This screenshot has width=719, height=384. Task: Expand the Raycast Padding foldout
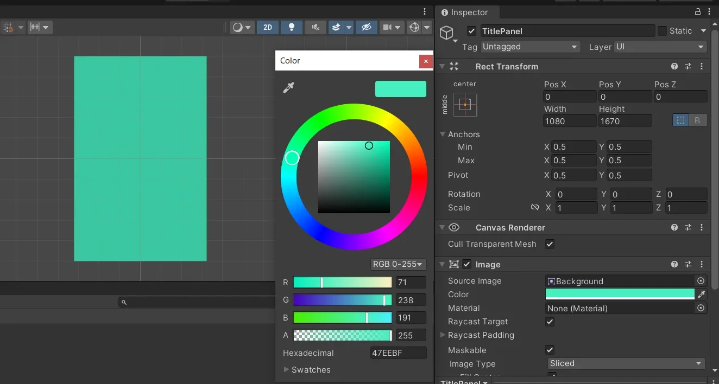pyautogui.click(x=443, y=335)
